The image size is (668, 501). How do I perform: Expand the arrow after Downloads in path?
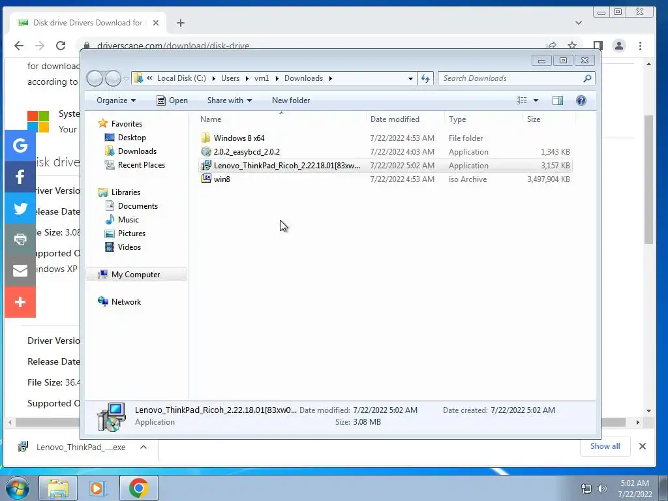(331, 78)
